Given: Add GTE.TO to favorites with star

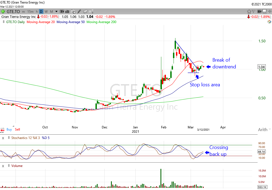Looking at the screenshot, I should [249, 12].
